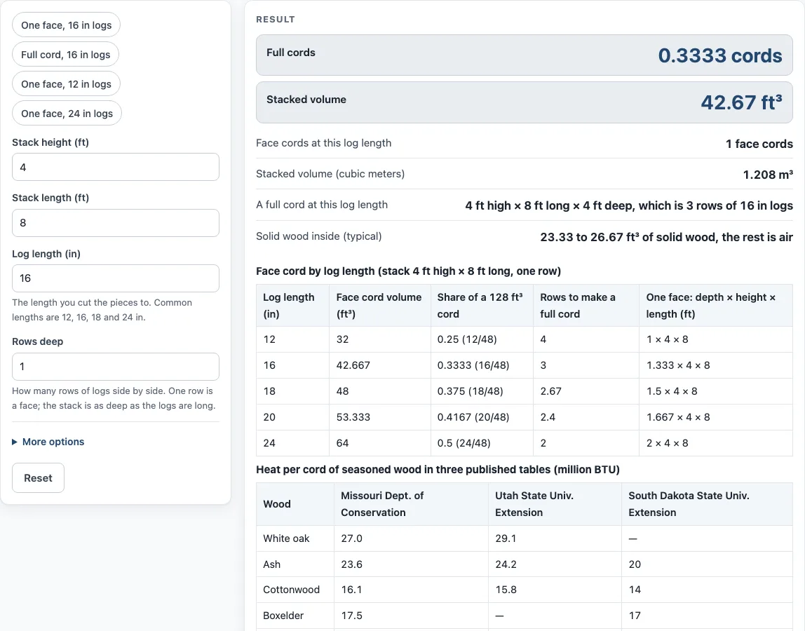Reset the calculator with the Reset button

click(38, 478)
